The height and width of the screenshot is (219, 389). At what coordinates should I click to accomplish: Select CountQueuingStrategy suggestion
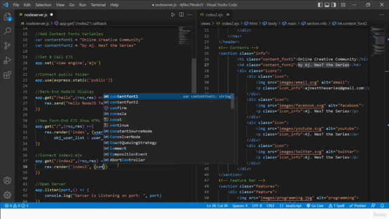pos(168,143)
